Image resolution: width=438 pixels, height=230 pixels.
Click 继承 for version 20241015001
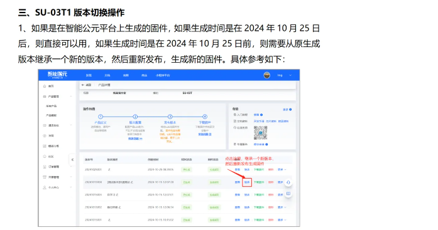[x=247, y=220]
